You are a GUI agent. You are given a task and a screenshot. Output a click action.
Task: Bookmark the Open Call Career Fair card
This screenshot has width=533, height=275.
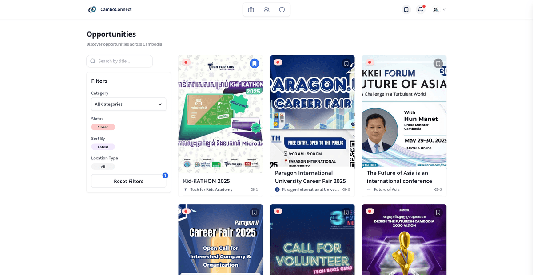click(x=254, y=212)
